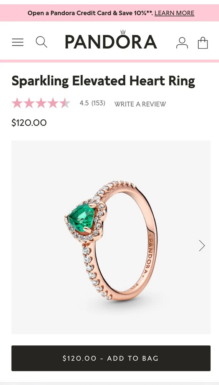Select the Sparkling Elevated Heart Ring title
Image resolution: width=219 pixels, height=385 pixels.
tap(103, 81)
